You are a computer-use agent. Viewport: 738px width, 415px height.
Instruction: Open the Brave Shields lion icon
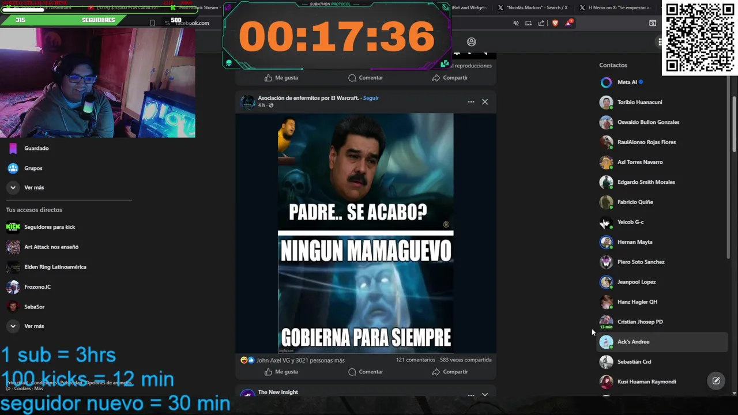tap(555, 23)
